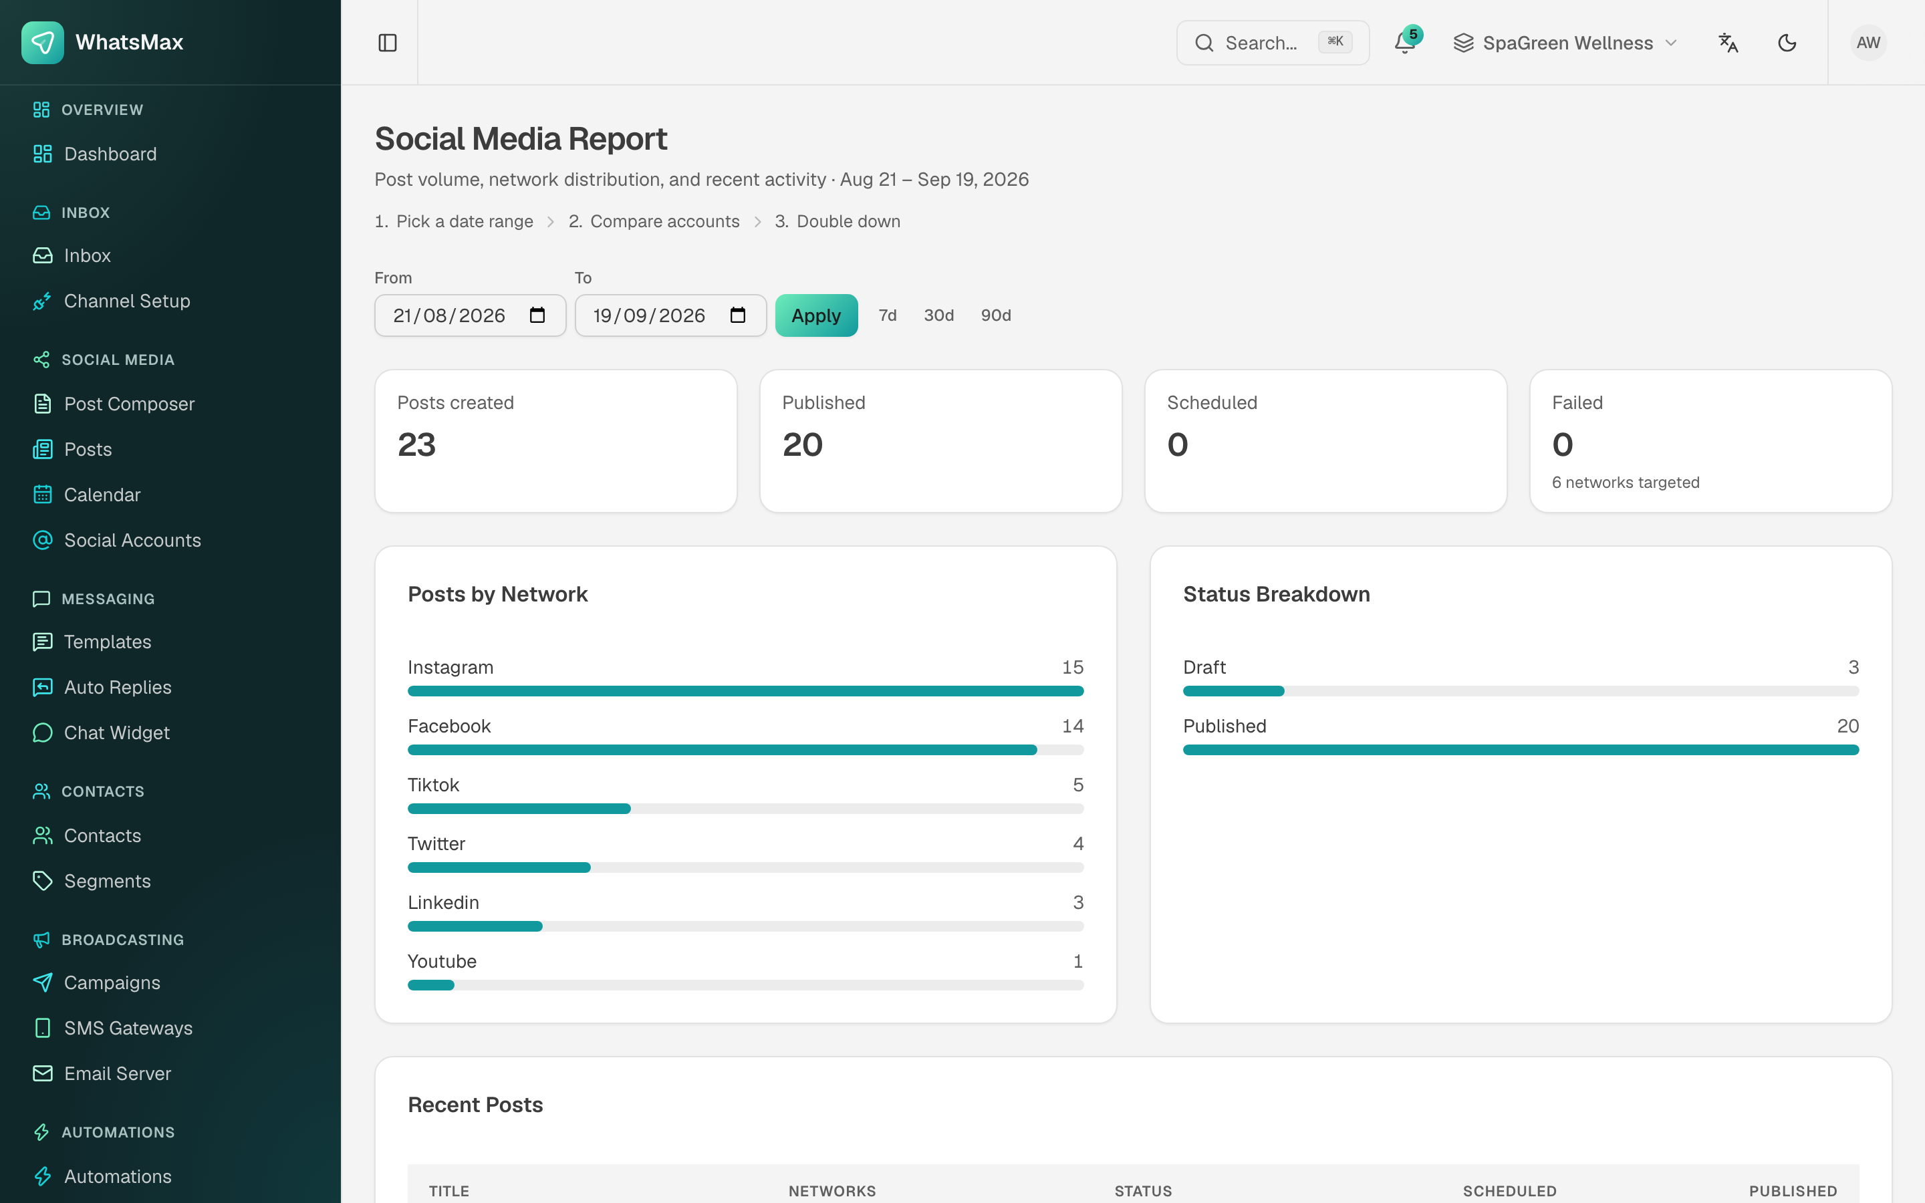Select the 90d range preset
The height and width of the screenshot is (1203, 1925).
coord(996,316)
